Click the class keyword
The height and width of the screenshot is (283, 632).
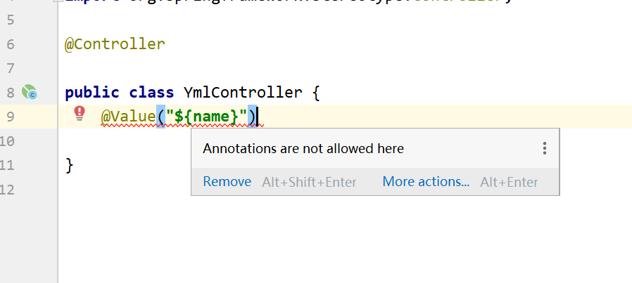(151, 93)
